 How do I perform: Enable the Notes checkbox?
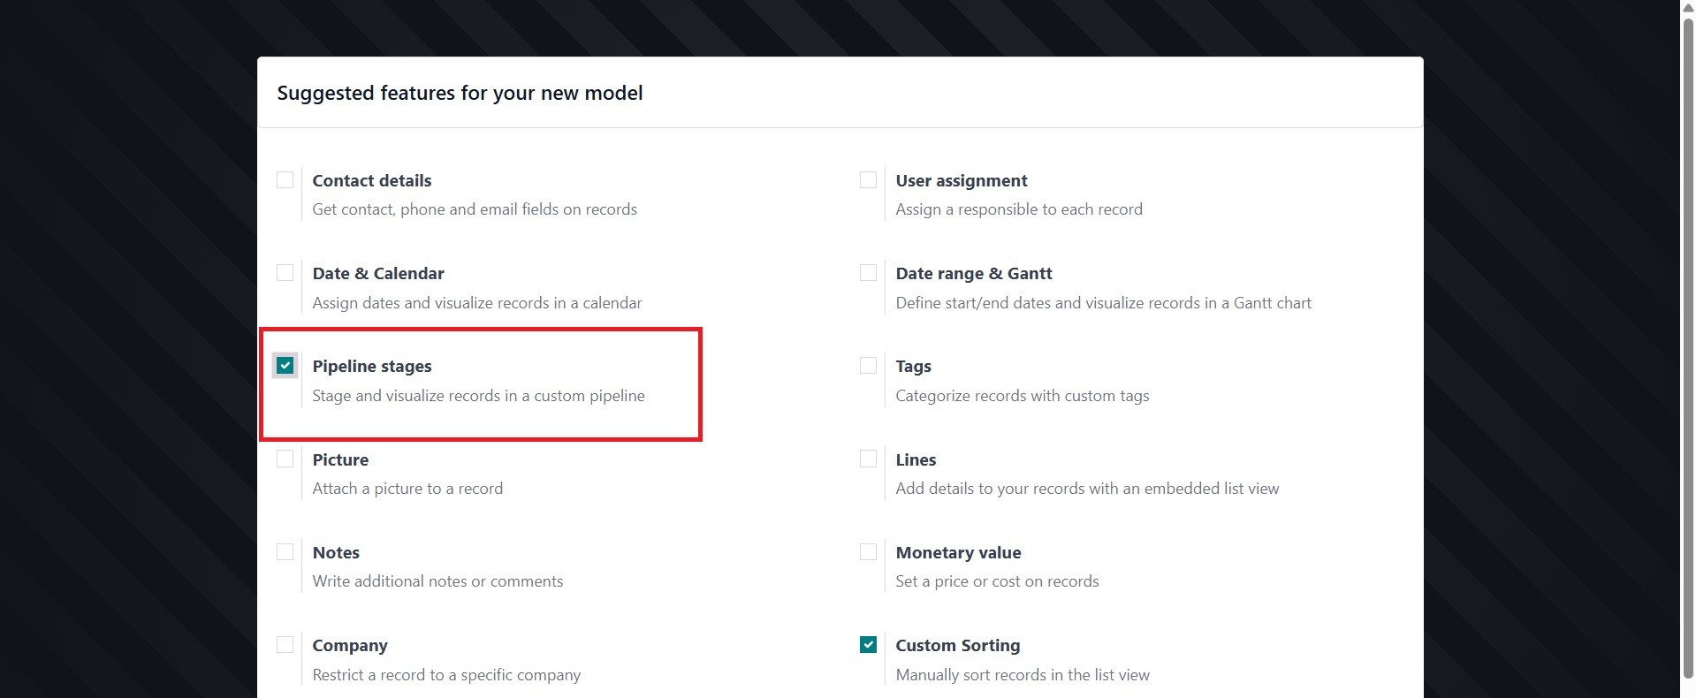point(285,552)
